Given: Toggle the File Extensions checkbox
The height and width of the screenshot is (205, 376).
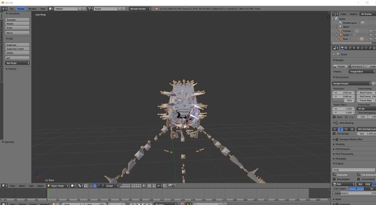Looking at the screenshot, I should tap(358, 175).
